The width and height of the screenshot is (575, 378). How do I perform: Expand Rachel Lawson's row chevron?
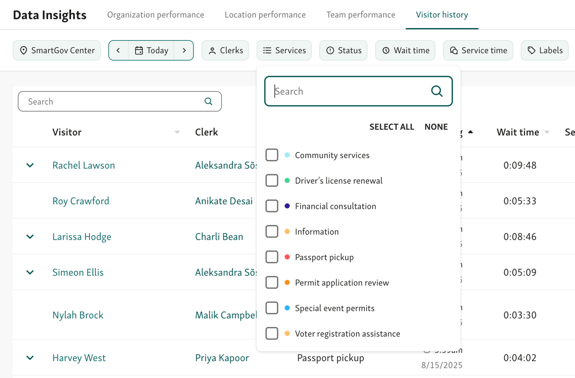(x=30, y=165)
